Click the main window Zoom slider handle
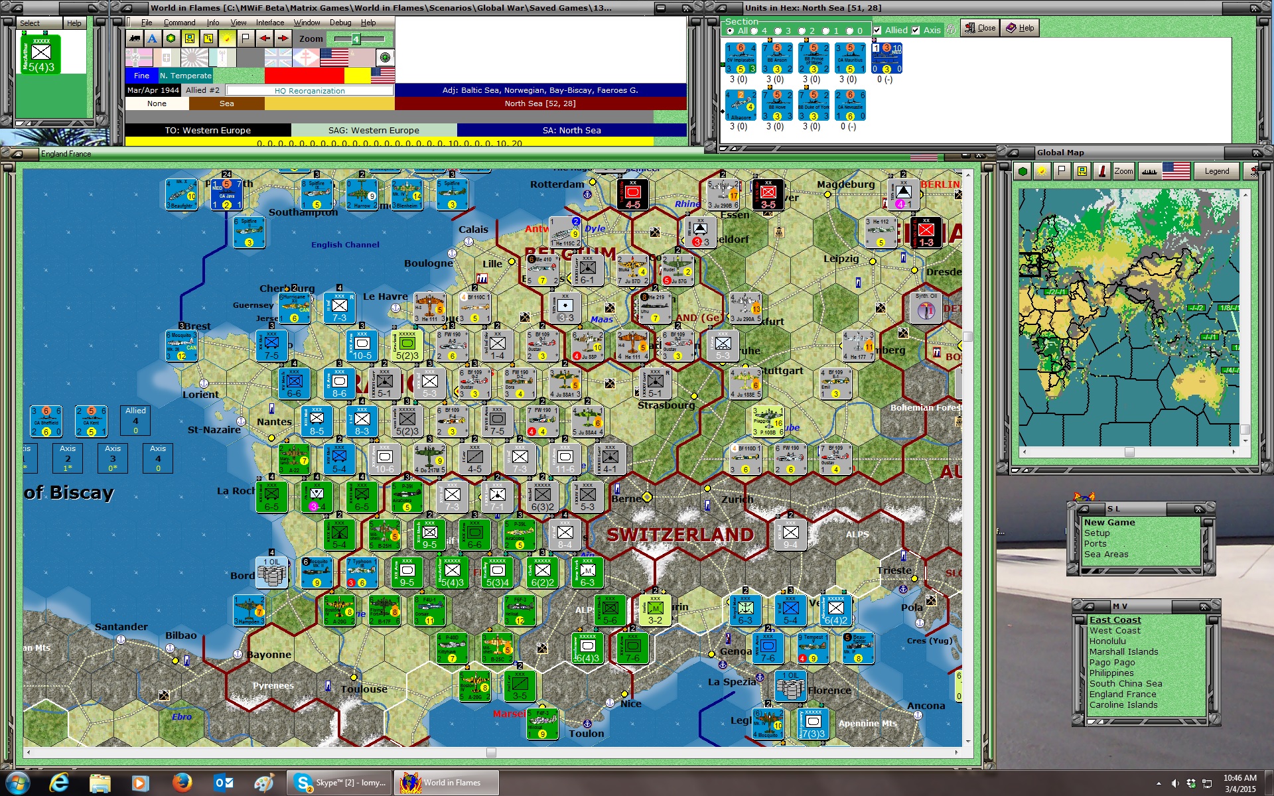 pos(356,39)
